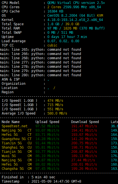The height and width of the screenshot is (184, 118).
Task: Click the Download Speed column header
Action: [x=85, y=122]
